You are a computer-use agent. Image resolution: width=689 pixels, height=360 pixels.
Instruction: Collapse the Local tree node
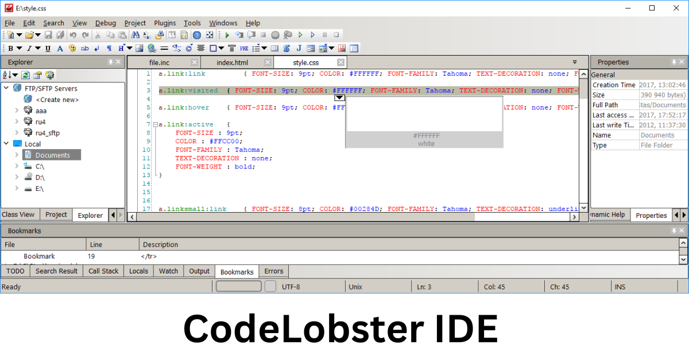[x=6, y=144]
